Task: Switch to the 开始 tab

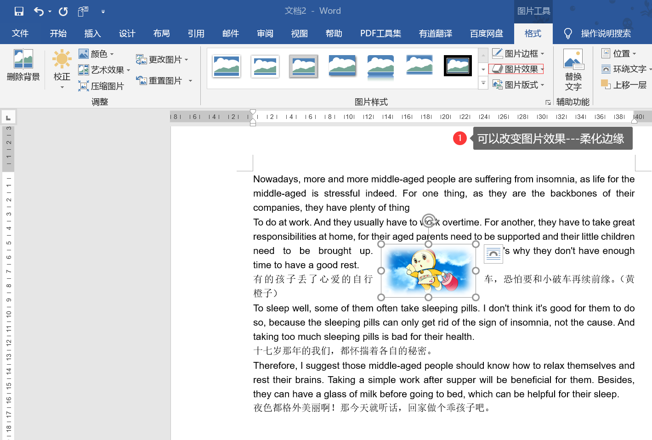Action: point(58,34)
